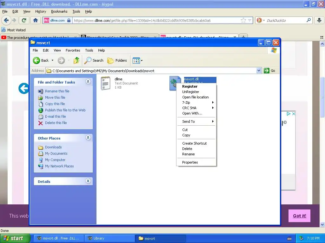Choose Rename from the context menu
This screenshot has height=243, width=325.
pyautogui.click(x=196, y=154)
